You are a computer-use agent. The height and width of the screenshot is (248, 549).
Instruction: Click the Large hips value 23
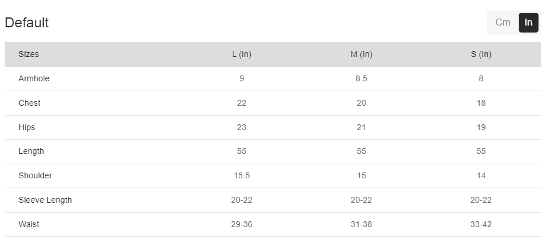point(242,127)
